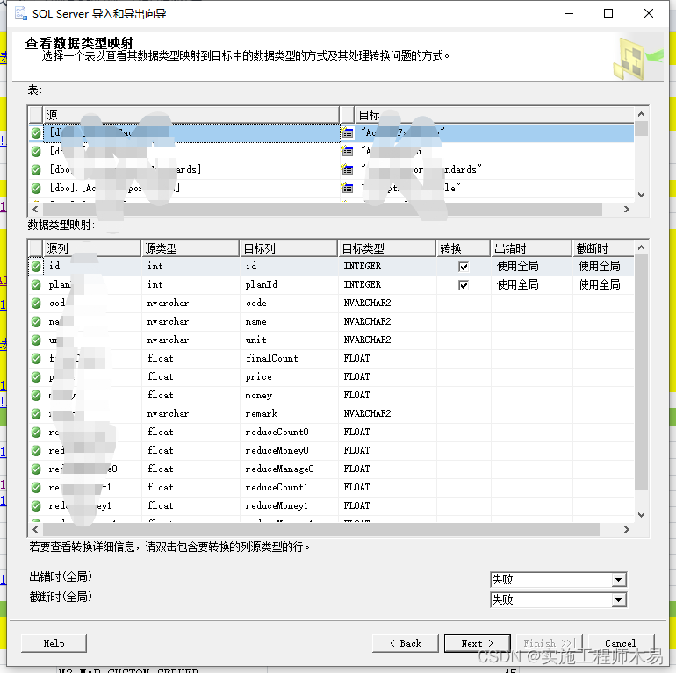The height and width of the screenshot is (673, 676).
Task: Toggle the 转换 checkbox for the id row
Action: [464, 267]
